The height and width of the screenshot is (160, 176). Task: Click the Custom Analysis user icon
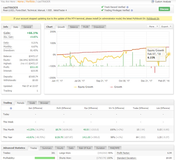point(152,2)
